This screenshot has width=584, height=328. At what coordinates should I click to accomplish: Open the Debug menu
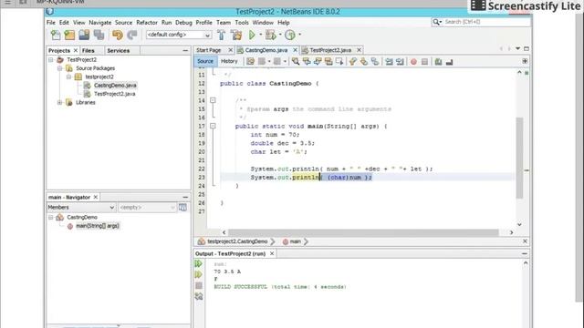pos(183,23)
